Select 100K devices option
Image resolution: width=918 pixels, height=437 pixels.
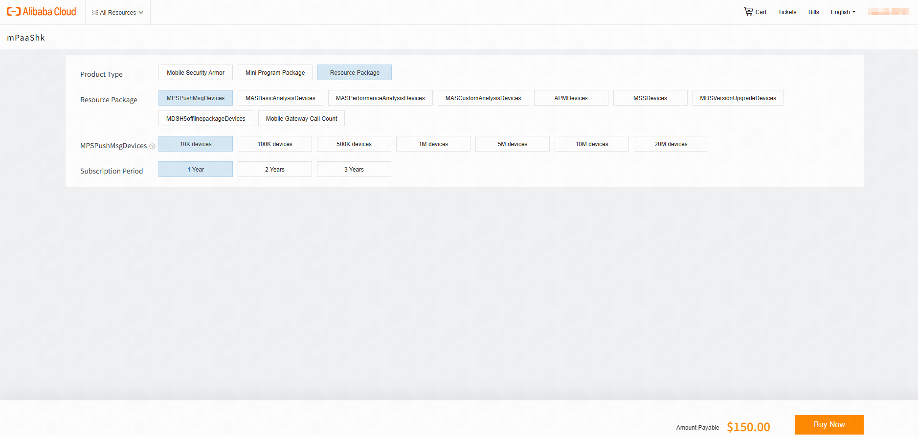275,144
